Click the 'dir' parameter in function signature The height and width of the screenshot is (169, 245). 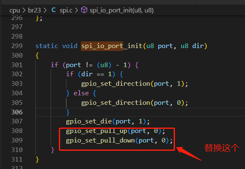[x=198, y=46]
